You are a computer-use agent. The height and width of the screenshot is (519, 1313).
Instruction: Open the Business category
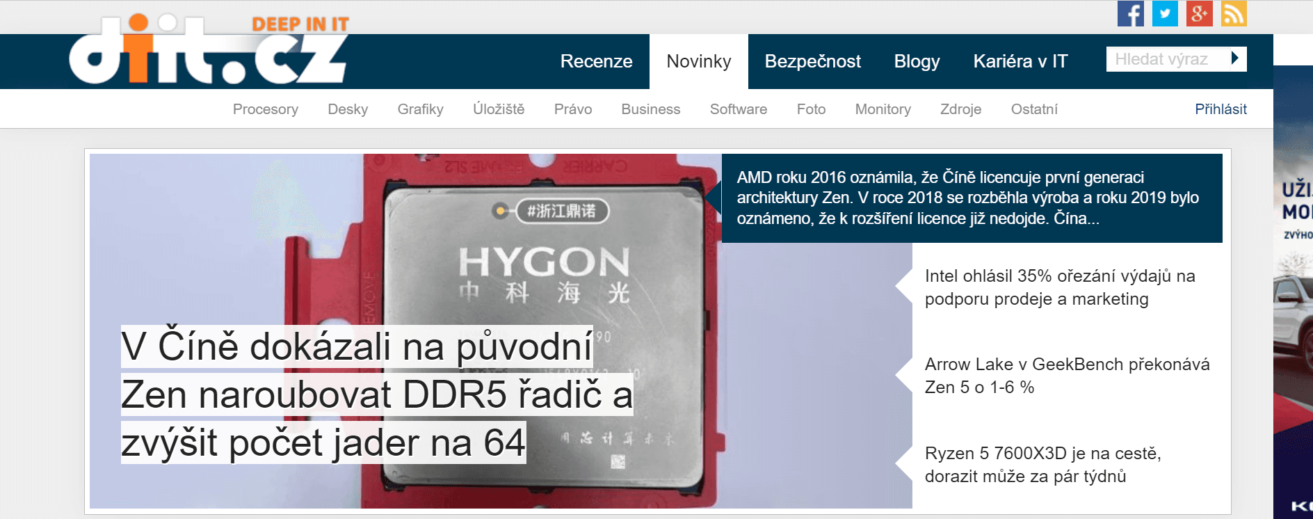pyautogui.click(x=651, y=109)
